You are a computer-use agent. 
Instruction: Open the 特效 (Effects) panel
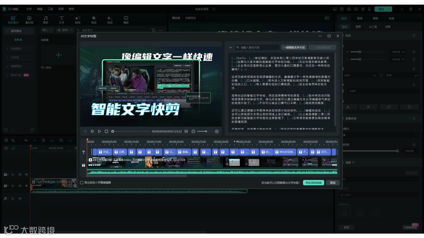[x=94, y=20]
